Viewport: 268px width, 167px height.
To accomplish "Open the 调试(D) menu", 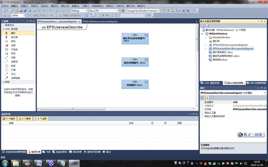I will click(x=54, y=6).
